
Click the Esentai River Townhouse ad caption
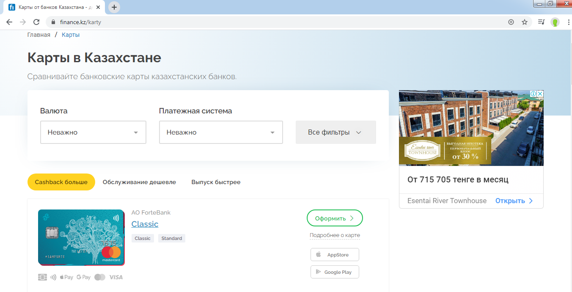coord(447,201)
